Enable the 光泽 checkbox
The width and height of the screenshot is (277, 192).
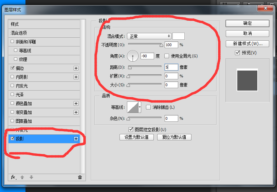[12, 94]
